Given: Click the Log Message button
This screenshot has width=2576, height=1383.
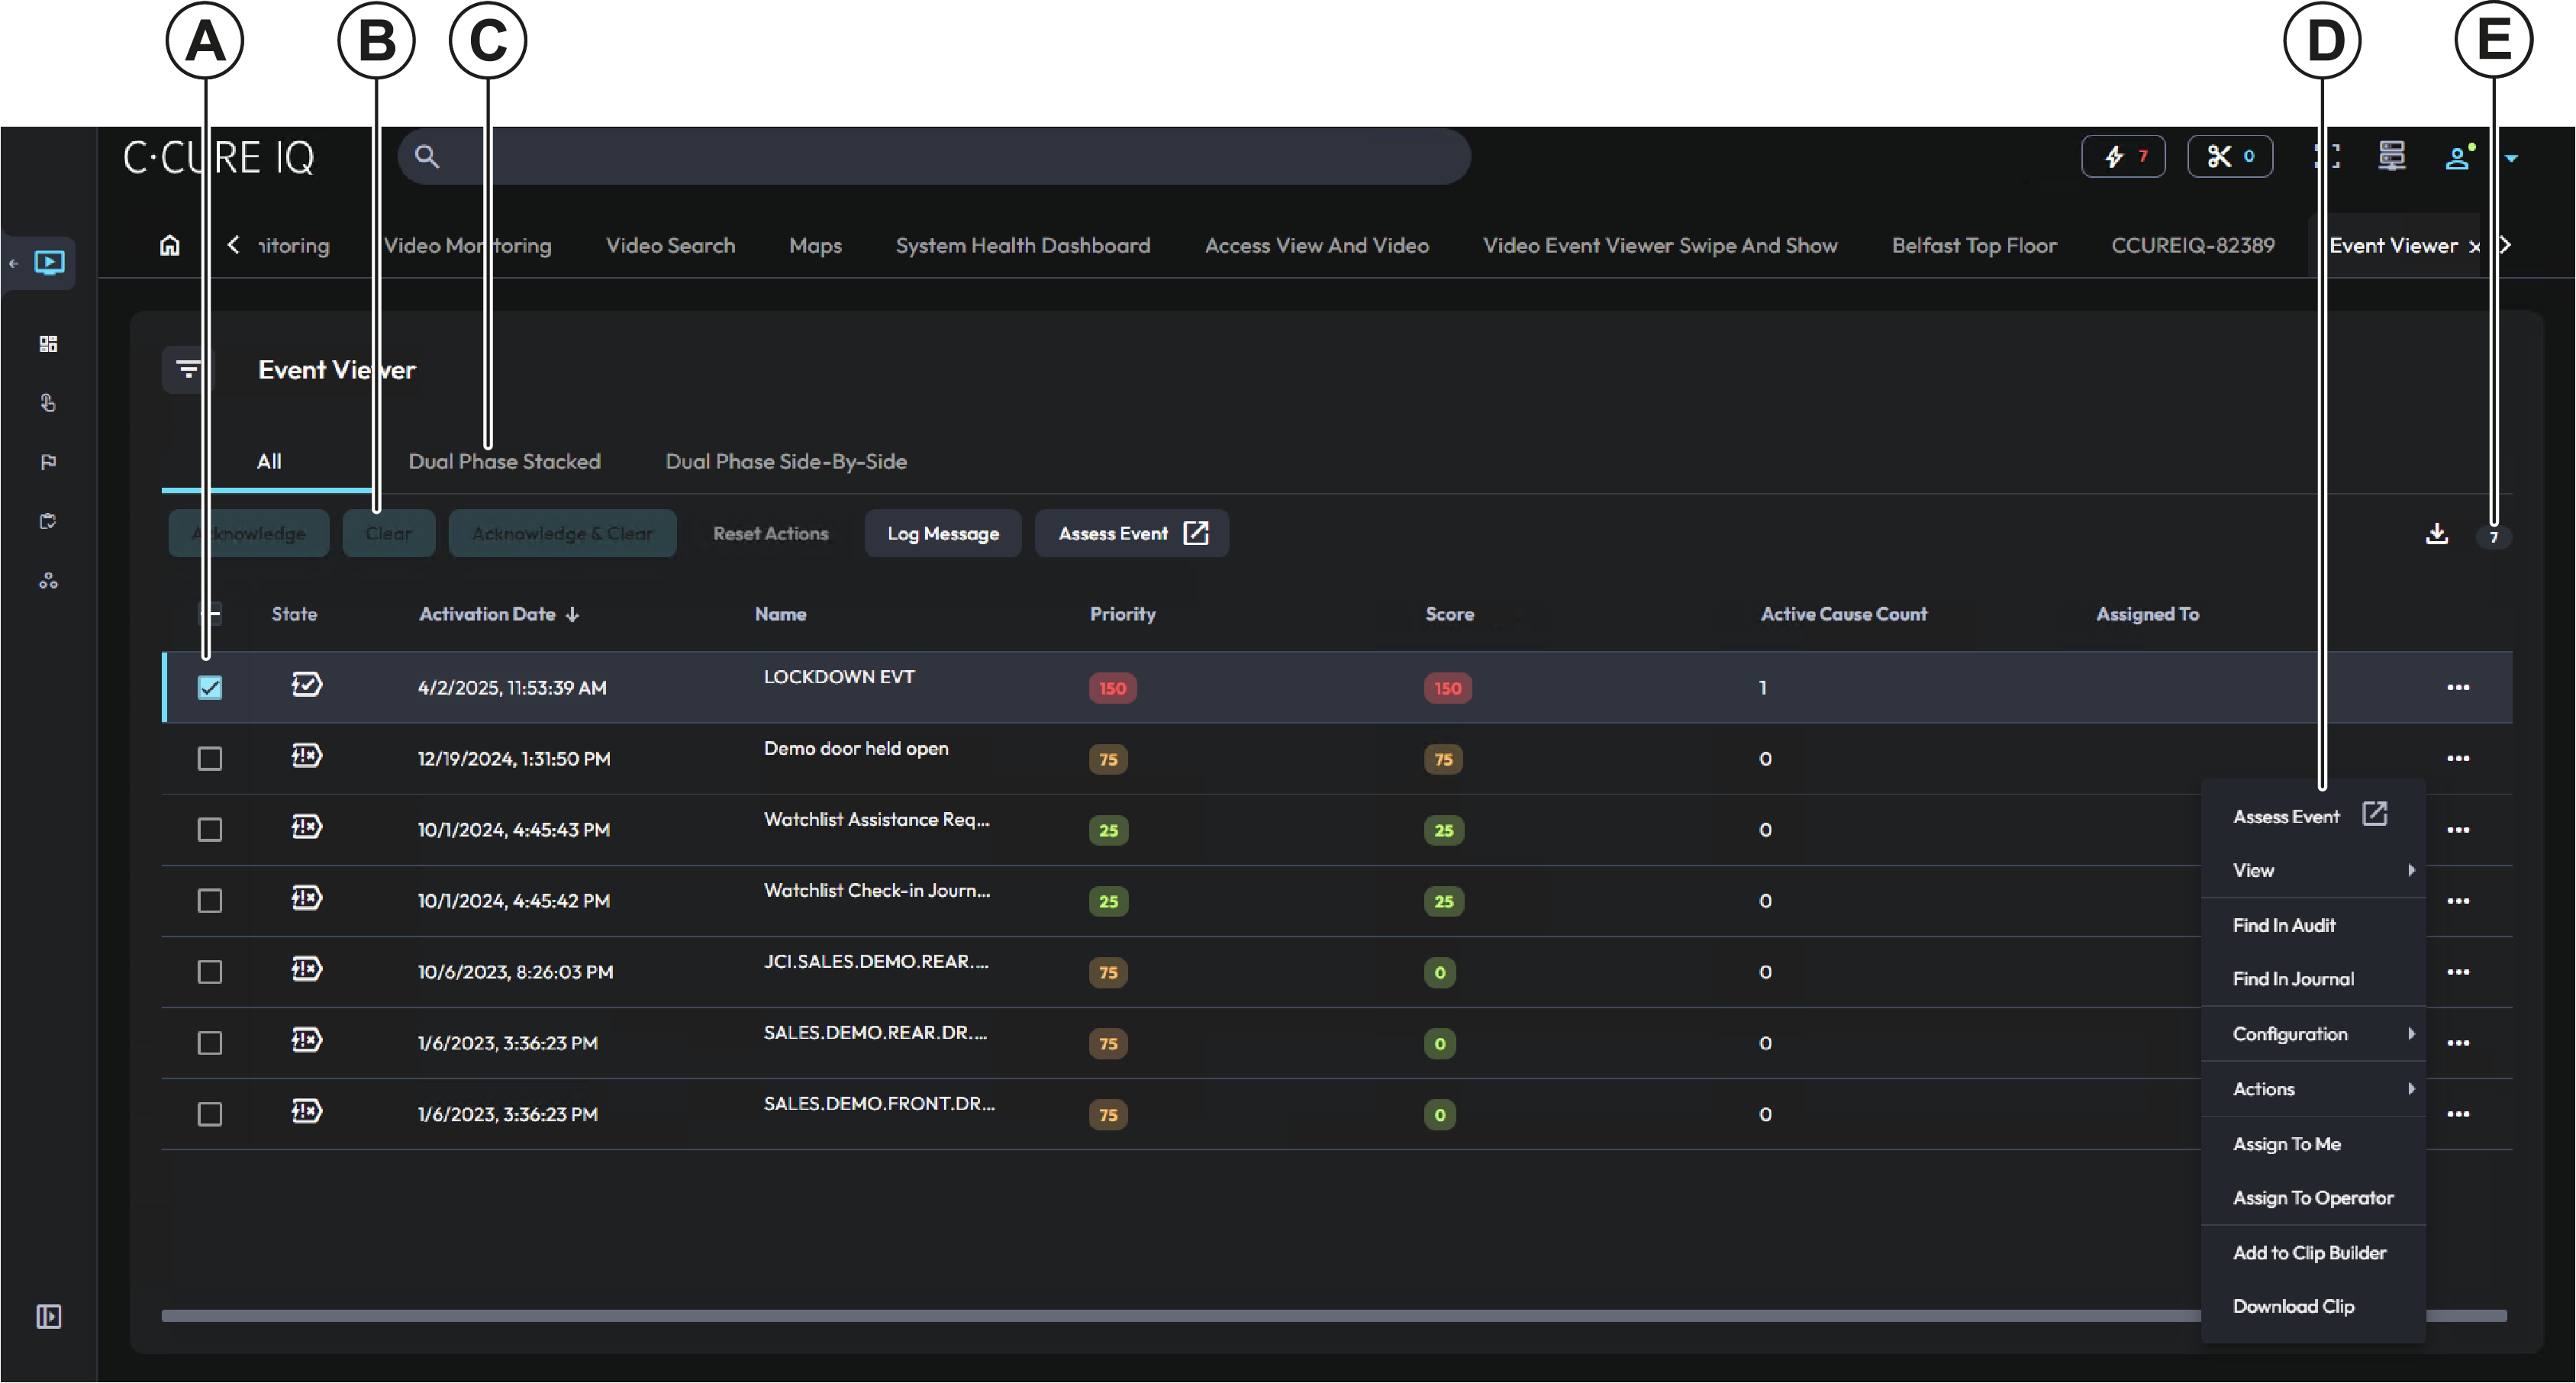Looking at the screenshot, I should point(942,533).
